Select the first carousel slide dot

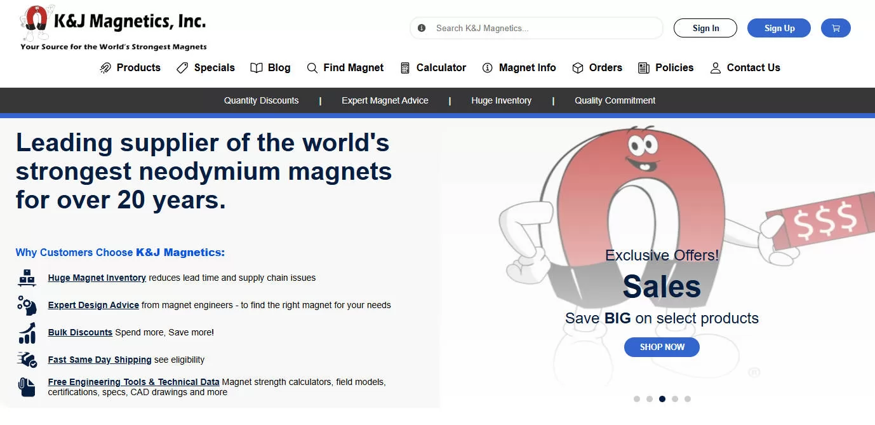(x=637, y=399)
